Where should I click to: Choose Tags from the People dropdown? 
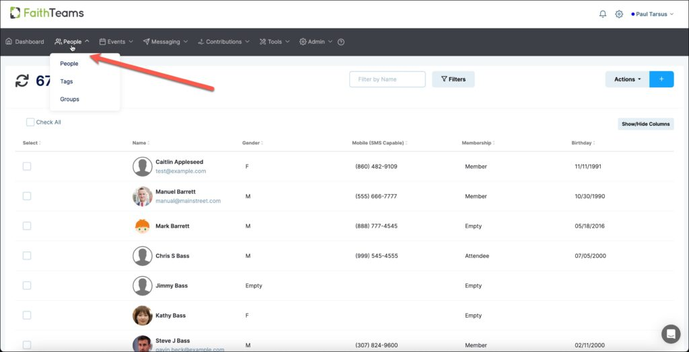(67, 82)
